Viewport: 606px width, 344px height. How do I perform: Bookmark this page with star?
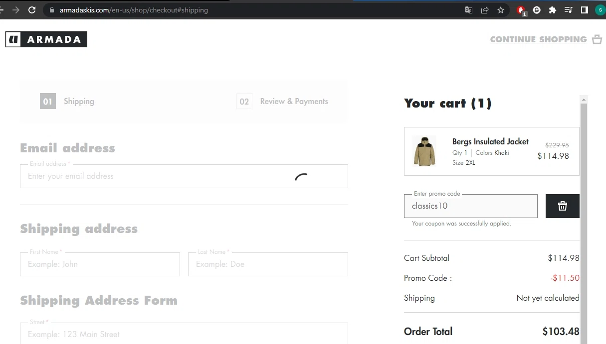[501, 10]
